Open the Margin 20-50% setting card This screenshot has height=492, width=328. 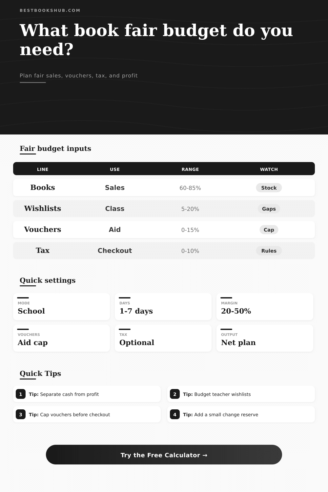tap(265, 307)
